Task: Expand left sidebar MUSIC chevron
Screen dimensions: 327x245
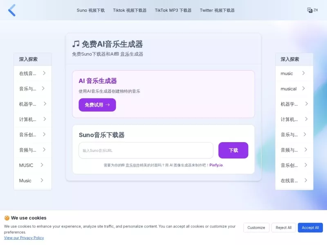Action: 42,165
